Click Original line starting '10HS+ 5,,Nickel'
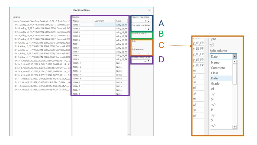Screen dimensions: 257x145 (x=42, y=75)
